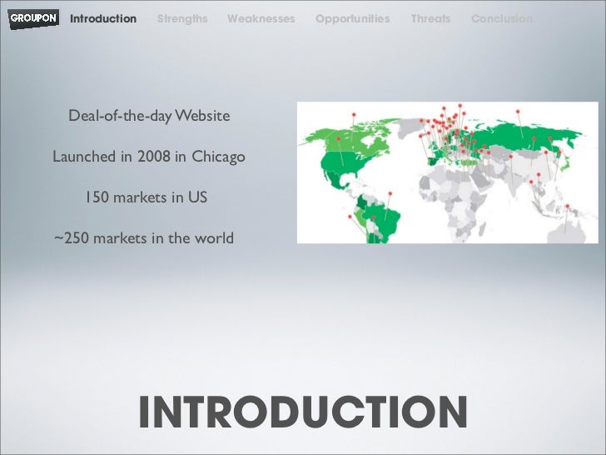The image size is (606, 455).
Task: Switch to the Opportunities tab
Action: (x=352, y=18)
